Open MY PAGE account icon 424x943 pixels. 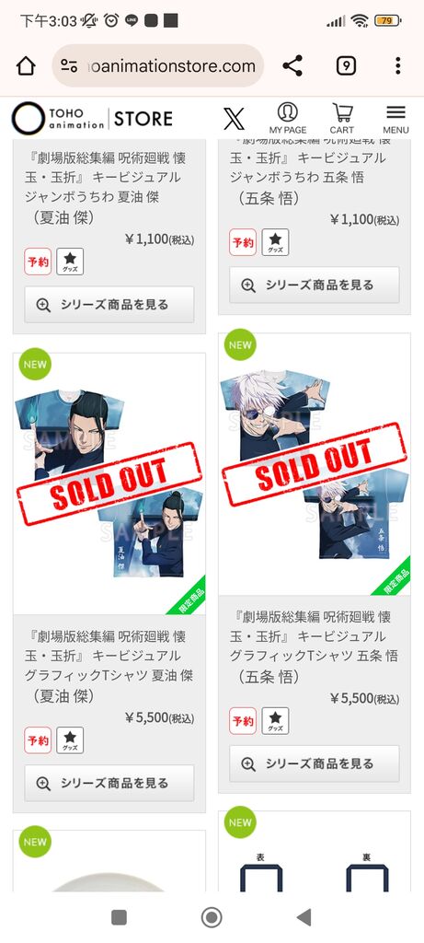coord(288,118)
